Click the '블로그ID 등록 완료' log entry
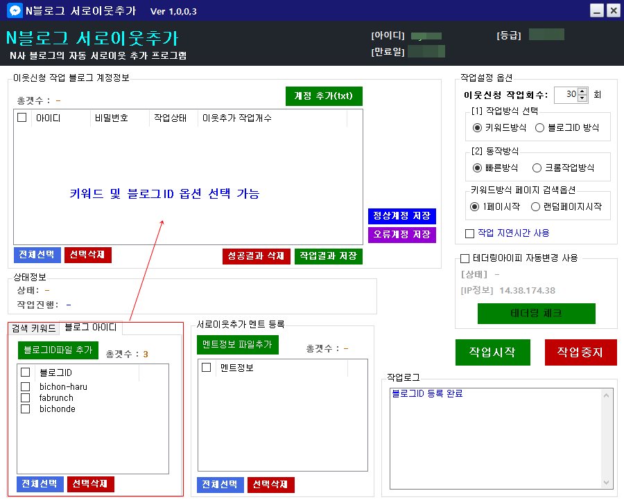The height and width of the screenshot is (502, 624). [427, 393]
